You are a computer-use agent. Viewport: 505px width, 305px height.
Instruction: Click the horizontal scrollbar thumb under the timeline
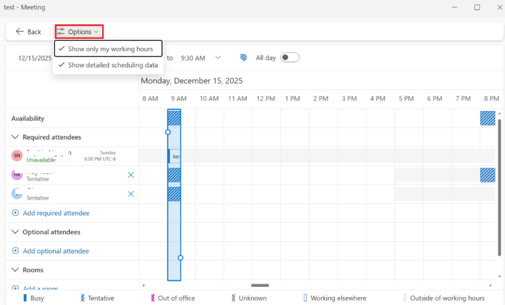tap(260, 285)
